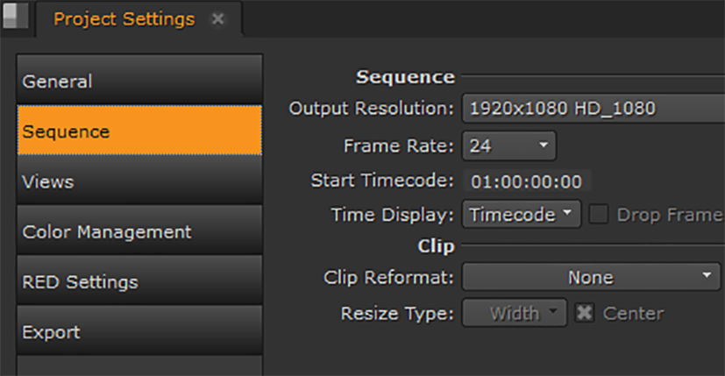Open the Time Display dropdown
This screenshot has height=376, width=725.
coord(521,215)
